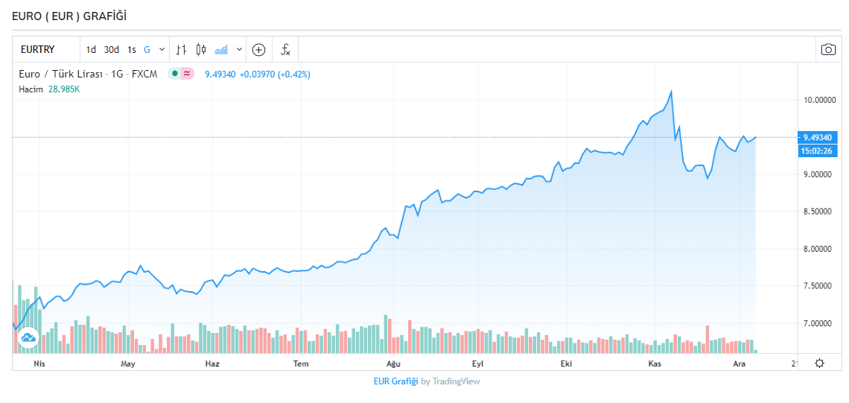
Task: Click the Euro / Türk Lirası chart title
Action: click(61, 74)
